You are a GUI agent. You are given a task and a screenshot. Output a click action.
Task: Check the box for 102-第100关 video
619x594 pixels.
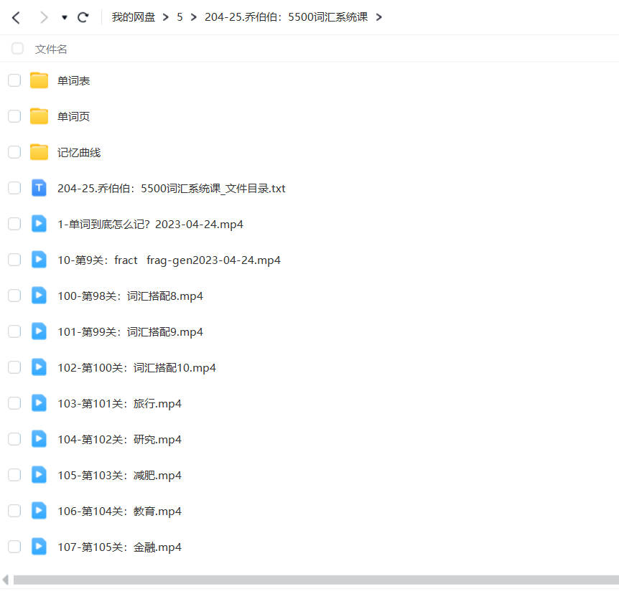click(14, 367)
